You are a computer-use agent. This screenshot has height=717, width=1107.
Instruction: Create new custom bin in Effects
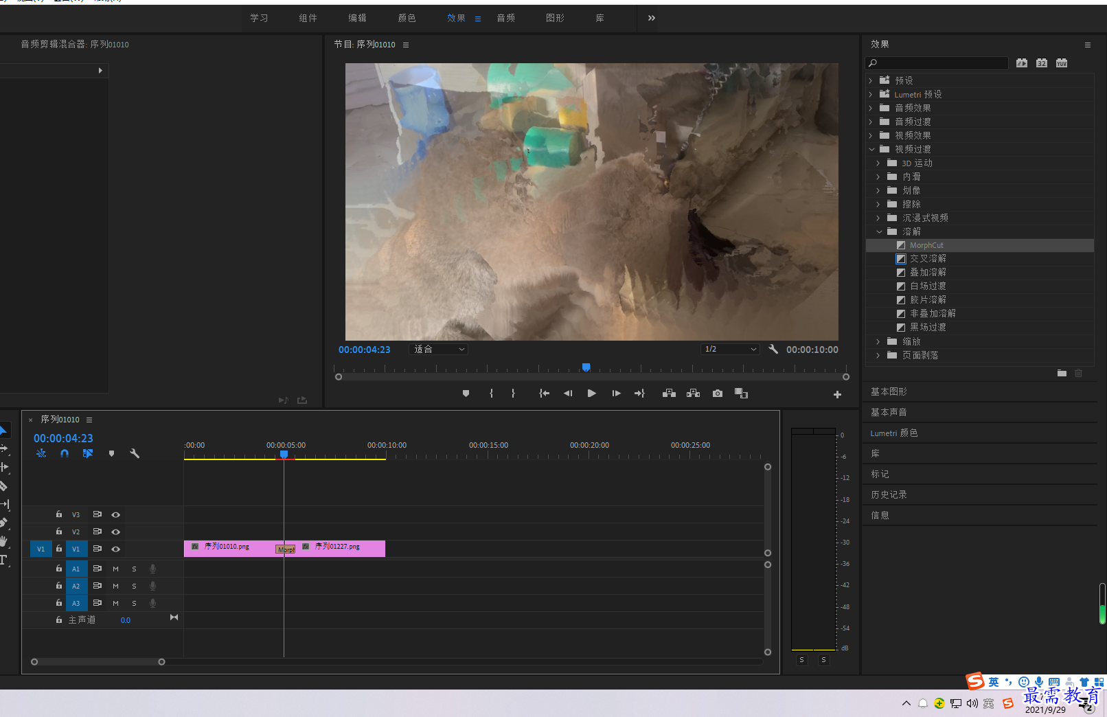coord(1062,373)
